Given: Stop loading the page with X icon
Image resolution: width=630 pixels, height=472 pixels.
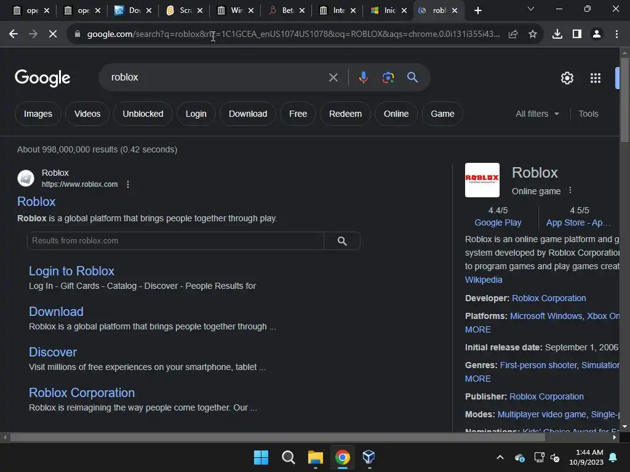Looking at the screenshot, I should (x=53, y=34).
